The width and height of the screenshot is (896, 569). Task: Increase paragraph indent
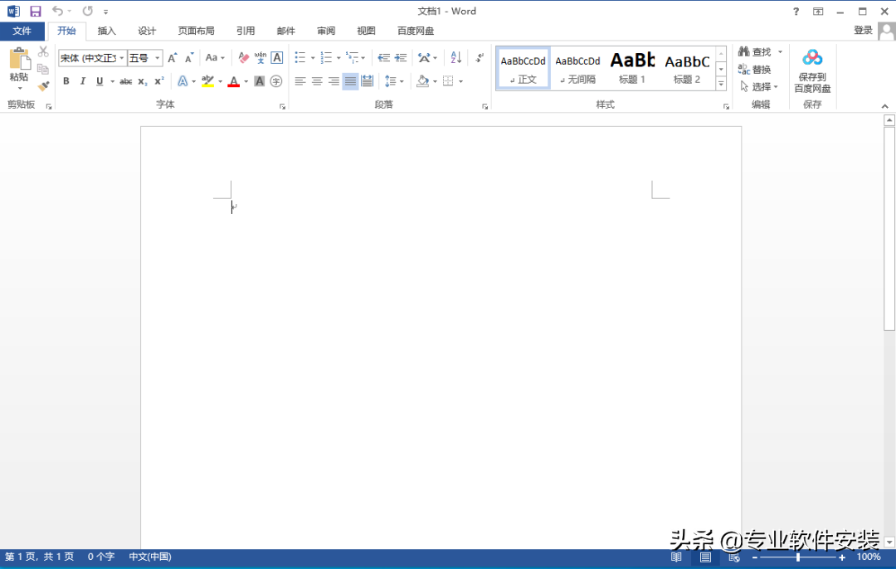point(402,58)
